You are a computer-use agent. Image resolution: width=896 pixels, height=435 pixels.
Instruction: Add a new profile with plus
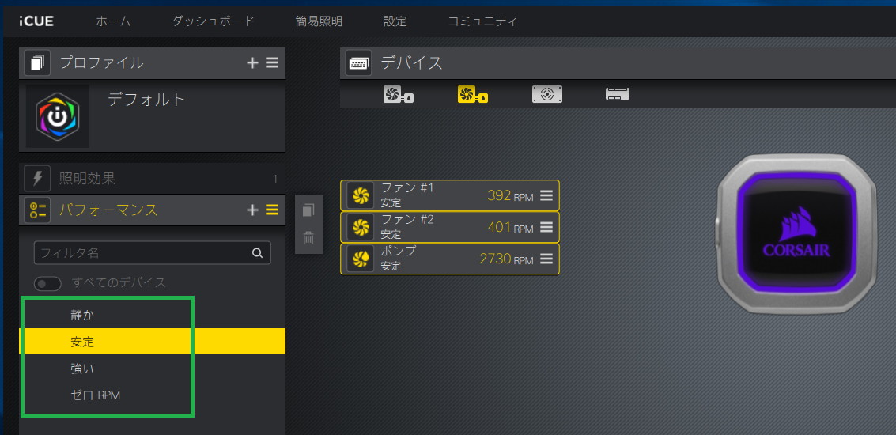coord(252,63)
